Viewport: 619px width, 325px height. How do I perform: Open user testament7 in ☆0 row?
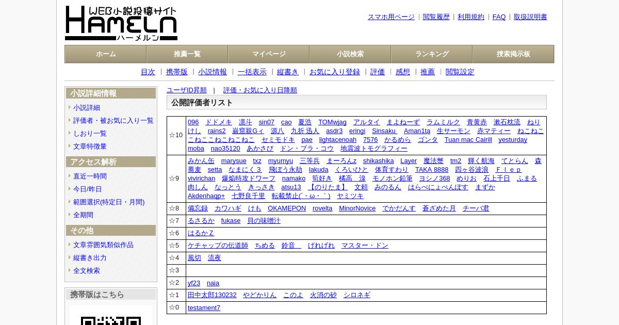coord(204,308)
